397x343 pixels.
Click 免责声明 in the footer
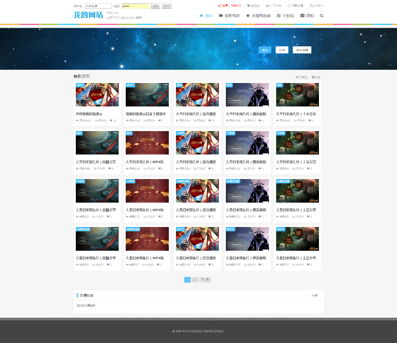point(208,331)
